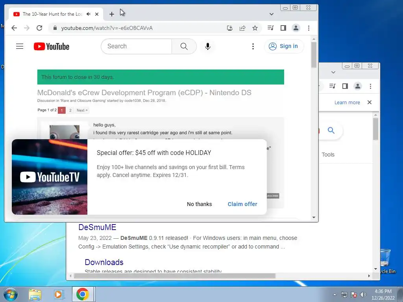This screenshot has height=302, width=403.
Task: Open the network tray icon
Action: click(x=344, y=295)
